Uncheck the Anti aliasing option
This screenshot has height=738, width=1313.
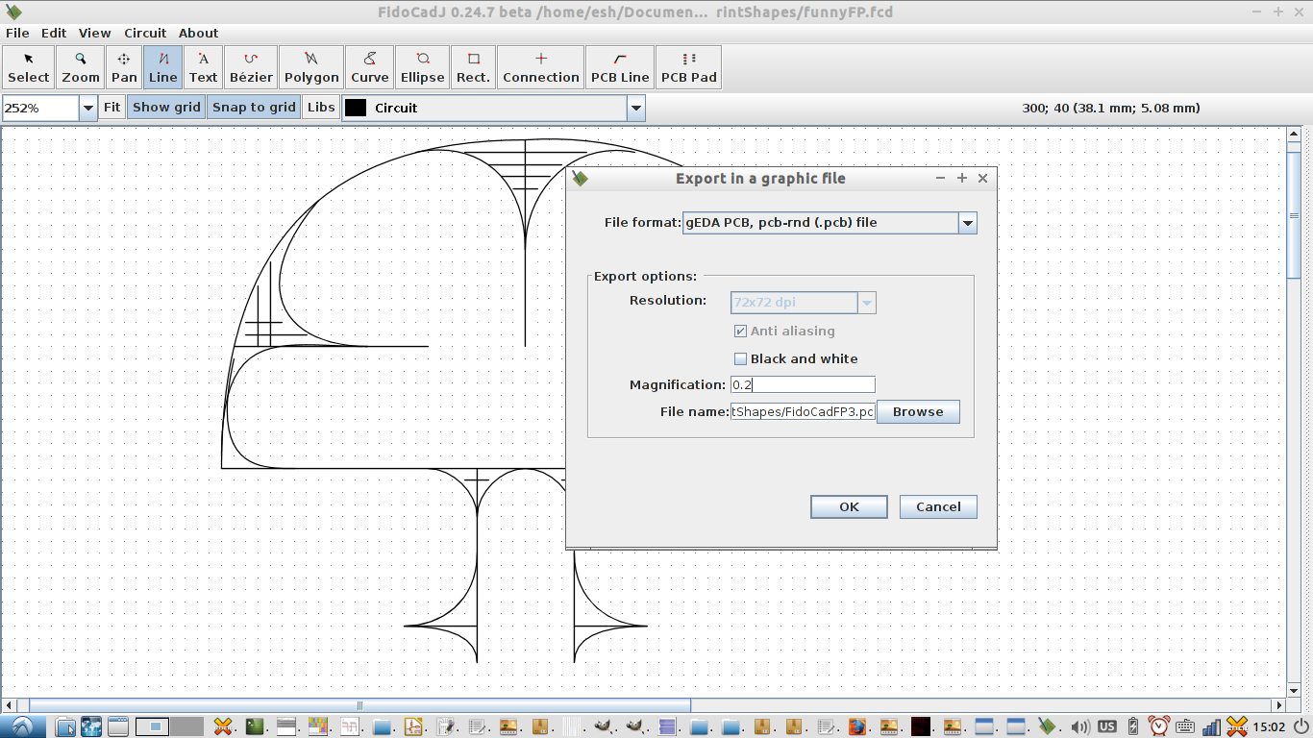pyautogui.click(x=740, y=332)
